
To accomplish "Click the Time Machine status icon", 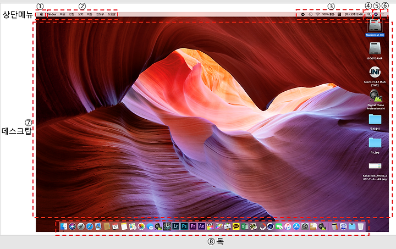I will pos(310,14).
